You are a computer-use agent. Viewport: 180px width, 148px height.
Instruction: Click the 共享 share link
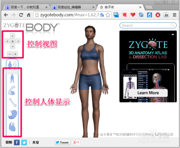(x=35, y=142)
